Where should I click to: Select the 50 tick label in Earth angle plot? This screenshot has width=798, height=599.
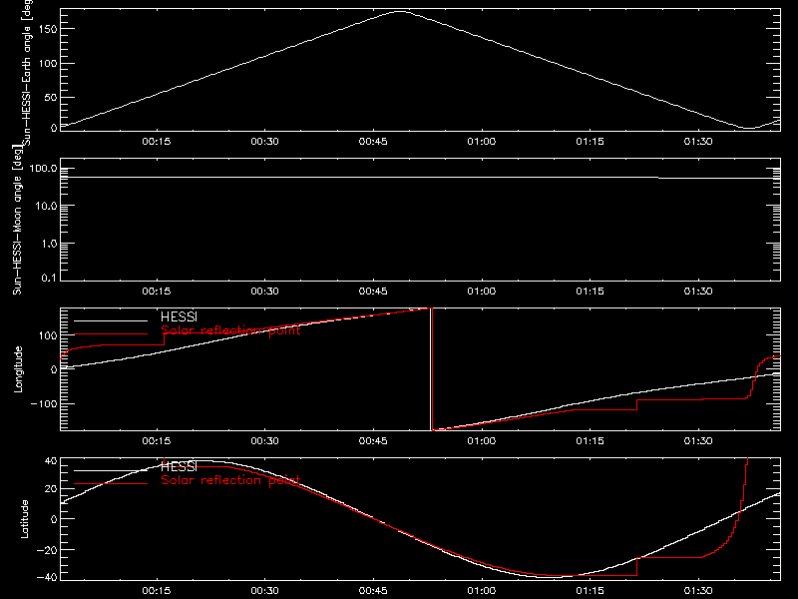click(x=51, y=97)
